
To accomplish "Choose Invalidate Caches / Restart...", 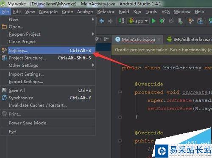I will click(x=48, y=105).
